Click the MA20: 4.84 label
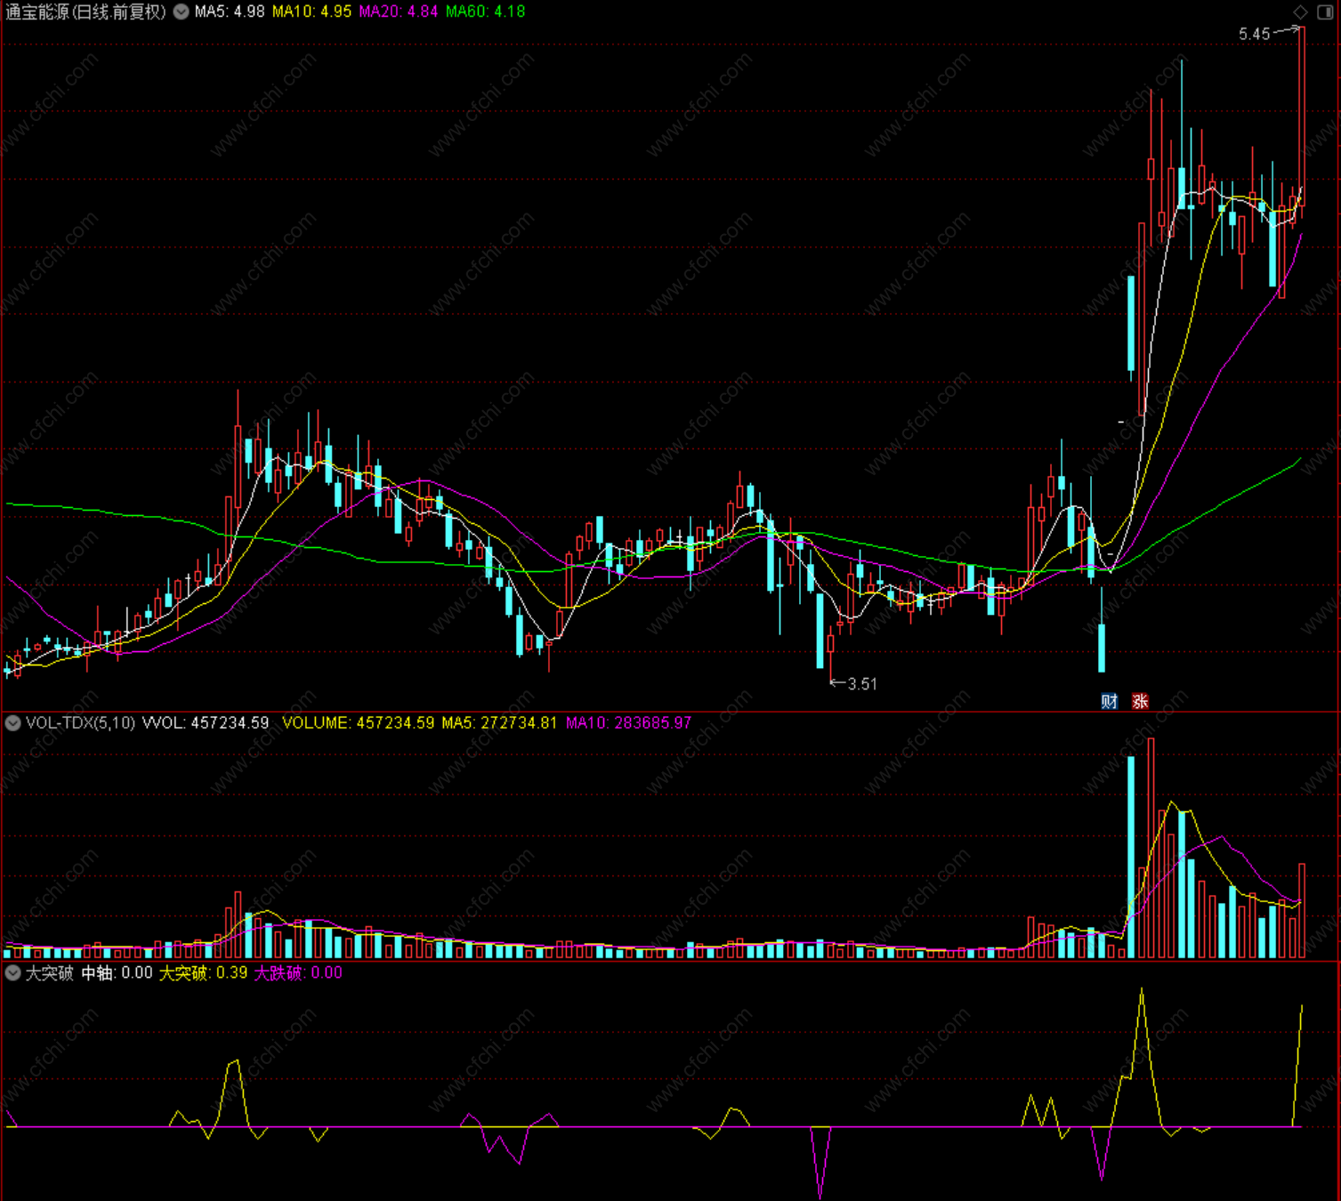 click(x=399, y=12)
